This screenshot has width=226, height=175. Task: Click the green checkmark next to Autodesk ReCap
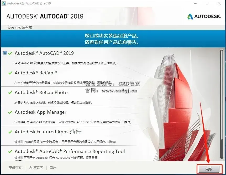point(10,73)
